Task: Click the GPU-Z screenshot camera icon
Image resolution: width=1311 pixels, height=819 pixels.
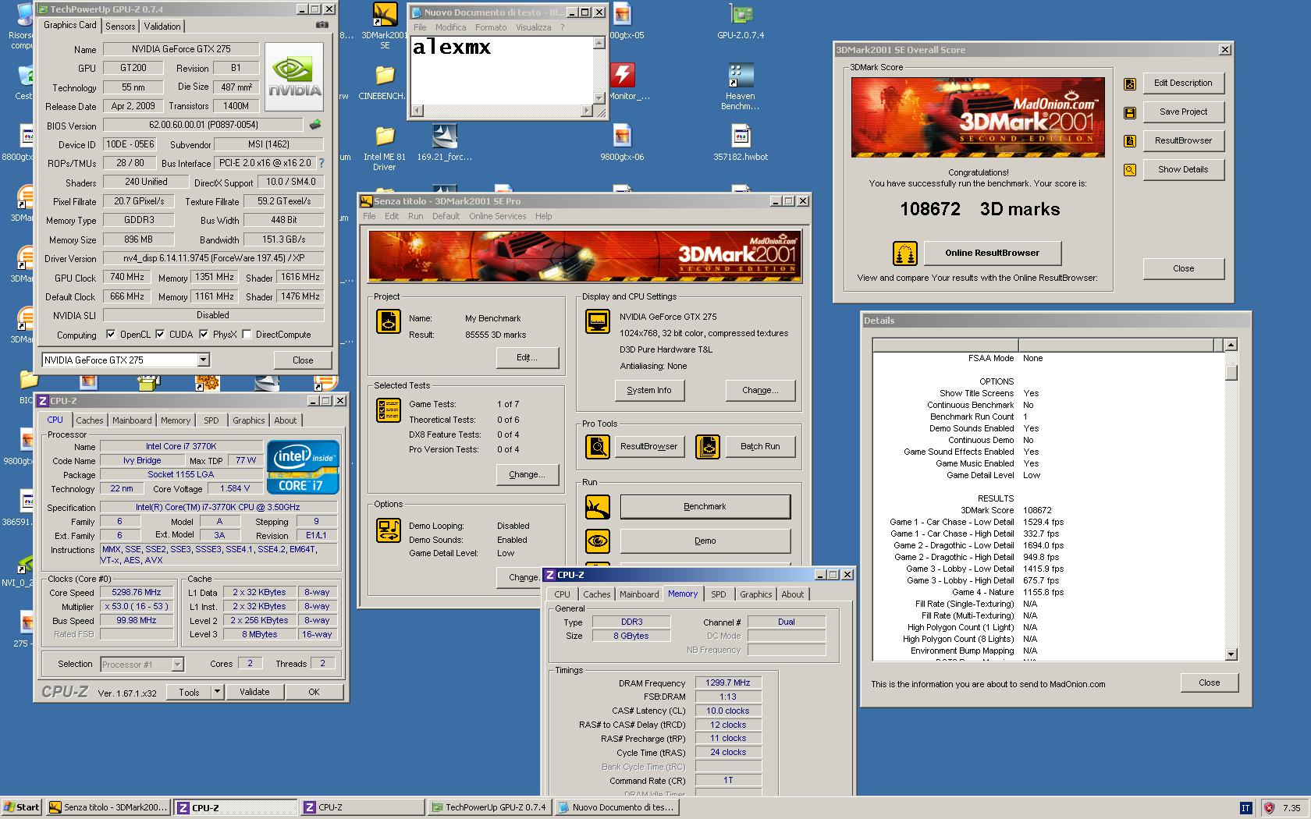Action: 322,25
